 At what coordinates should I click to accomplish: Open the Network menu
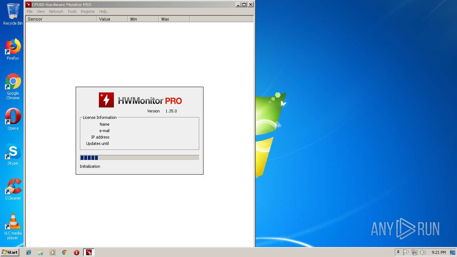(x=56, y=11)
